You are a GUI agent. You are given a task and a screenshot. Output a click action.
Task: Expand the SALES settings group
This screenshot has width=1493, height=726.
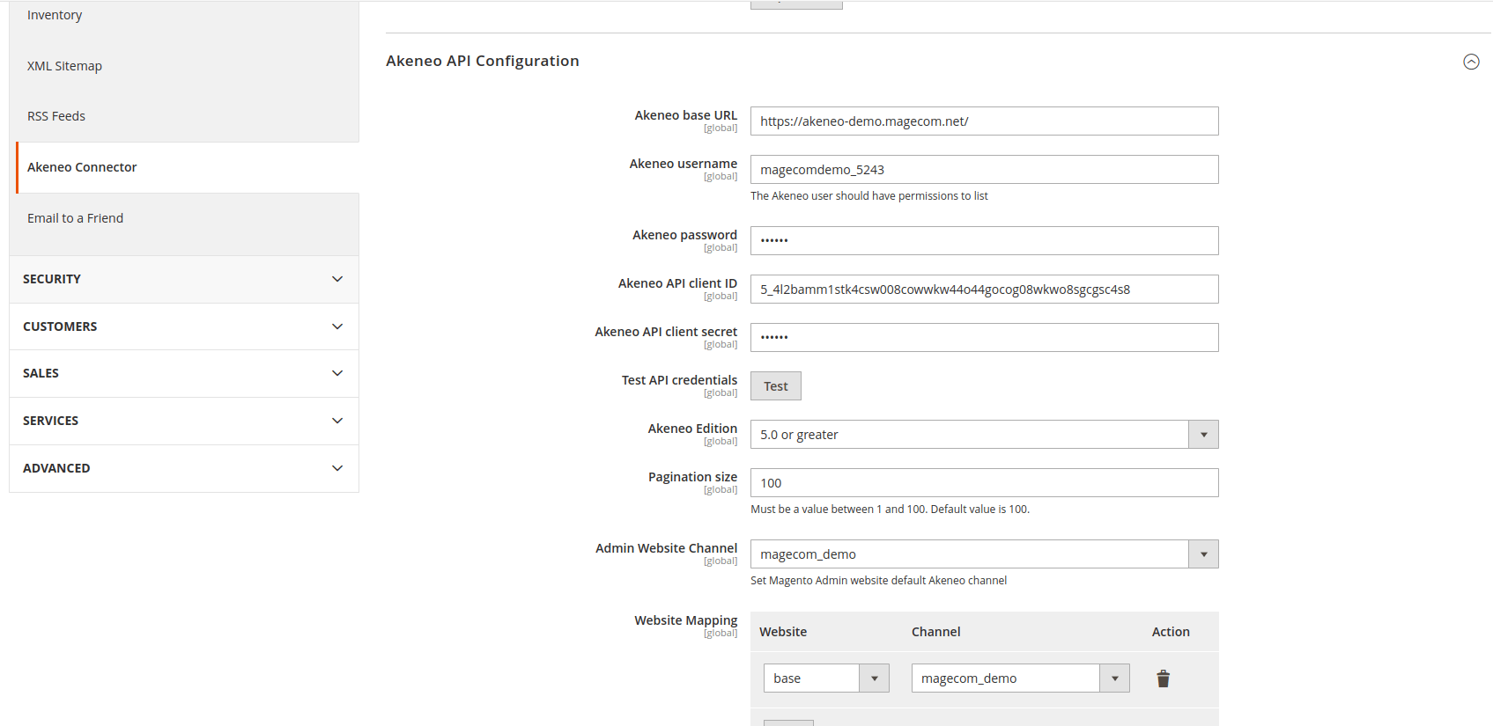tap(184, 373)
